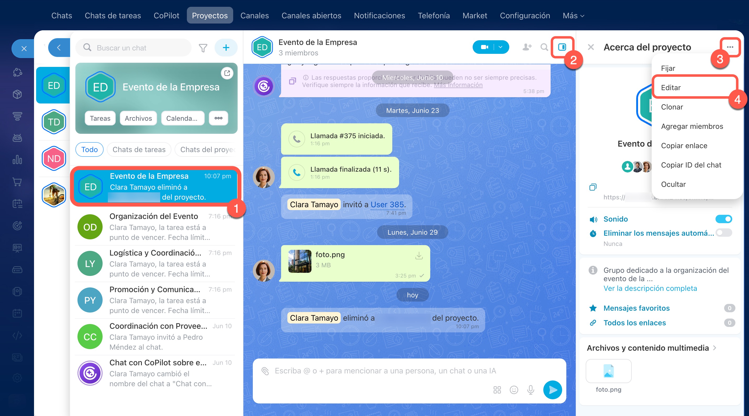This screenshot has height=416, width=749.
Task: Click the 3D box icon in the left sidebar
Action: click(17, 94)
